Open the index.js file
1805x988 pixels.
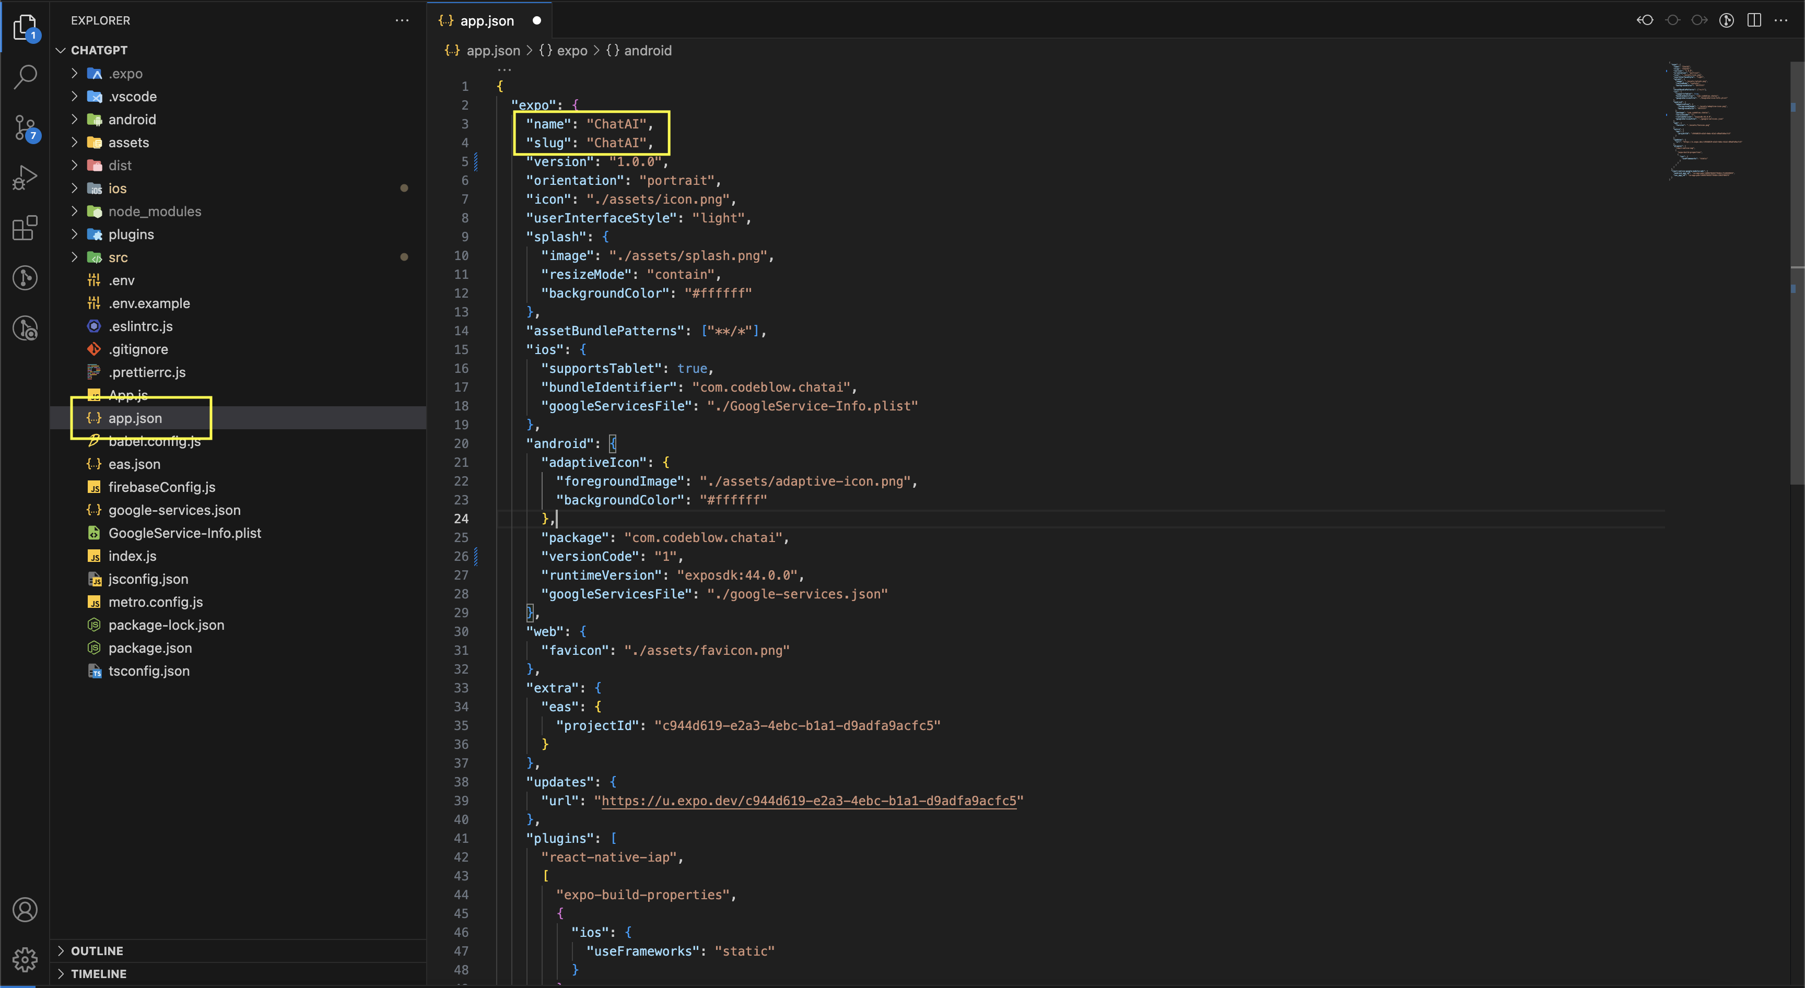[x=238, y=556]
